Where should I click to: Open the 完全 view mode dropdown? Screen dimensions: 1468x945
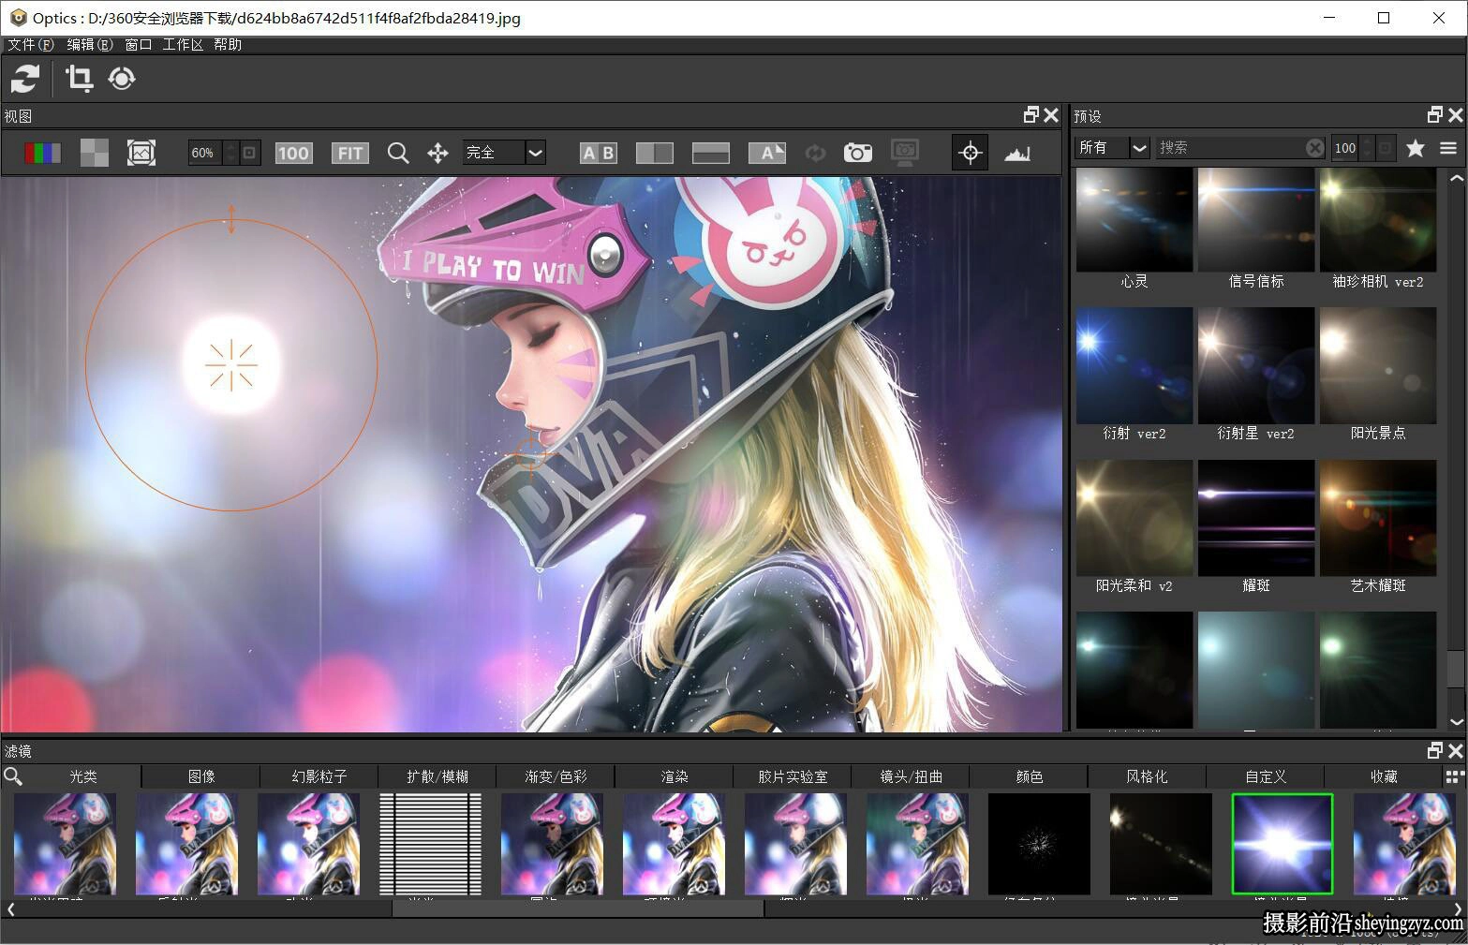click(504, 153)
